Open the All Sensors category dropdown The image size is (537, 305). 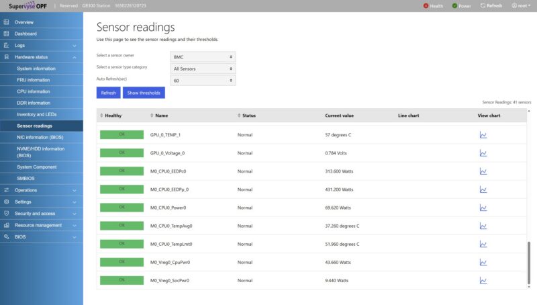203,69
